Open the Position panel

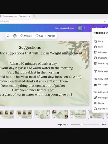[x=51, y=36]
